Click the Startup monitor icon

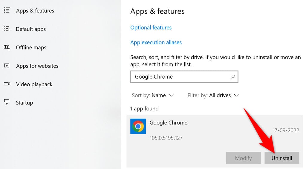pyautogui.click(x=7, y=103)
